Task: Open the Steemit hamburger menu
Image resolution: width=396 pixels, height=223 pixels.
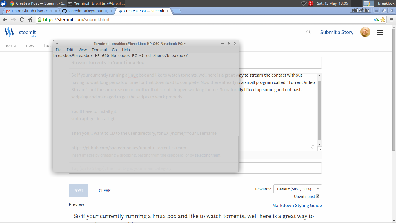Action: pos(380,33)
